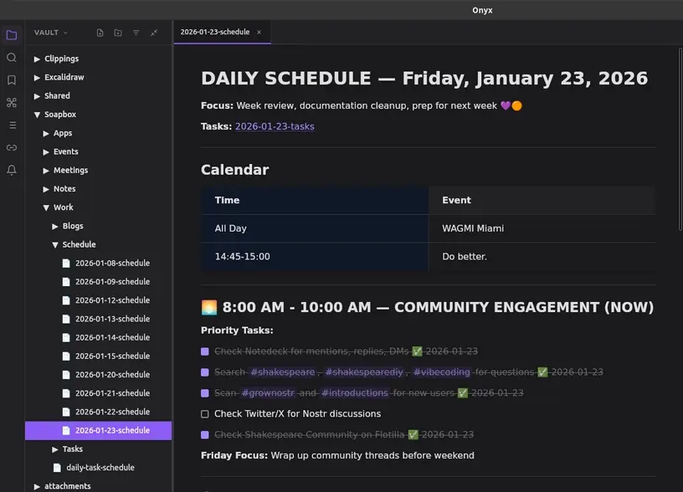Collapse all folders in the file tree

(x=154, y=33)
